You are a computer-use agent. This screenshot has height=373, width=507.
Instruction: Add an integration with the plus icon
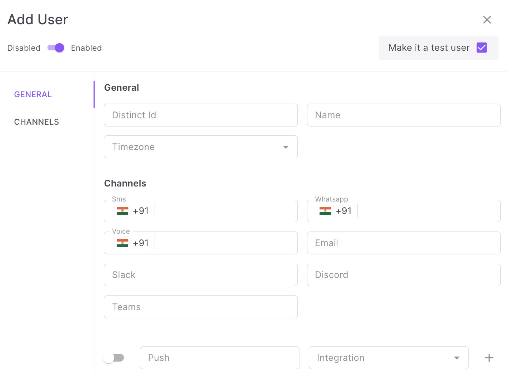coord(489,358)
